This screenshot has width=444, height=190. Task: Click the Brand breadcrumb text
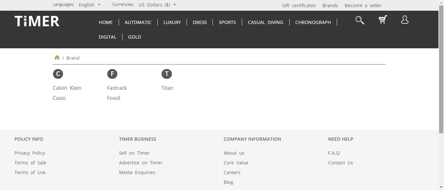(x=73, y=58)
